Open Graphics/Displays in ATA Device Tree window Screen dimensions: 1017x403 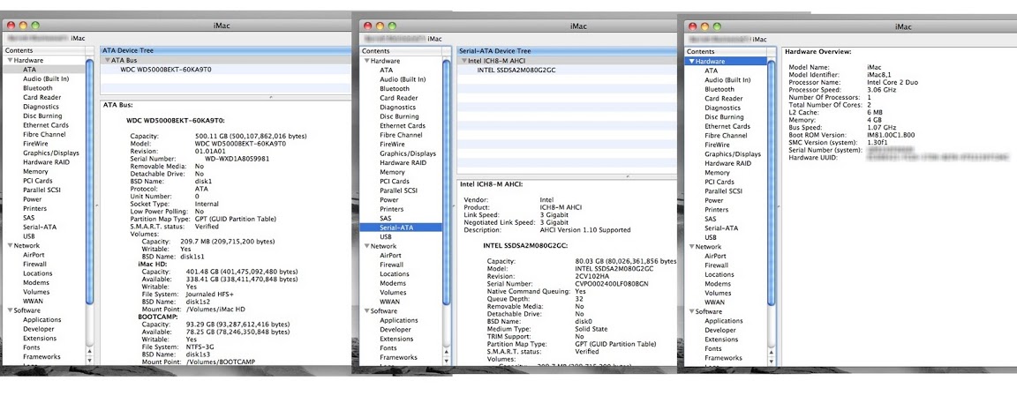click(51, 153)
